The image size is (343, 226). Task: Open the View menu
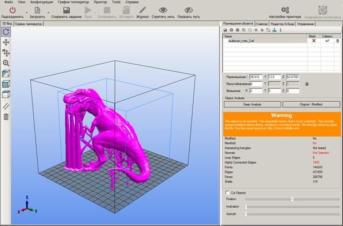click(x=22, y=2)
